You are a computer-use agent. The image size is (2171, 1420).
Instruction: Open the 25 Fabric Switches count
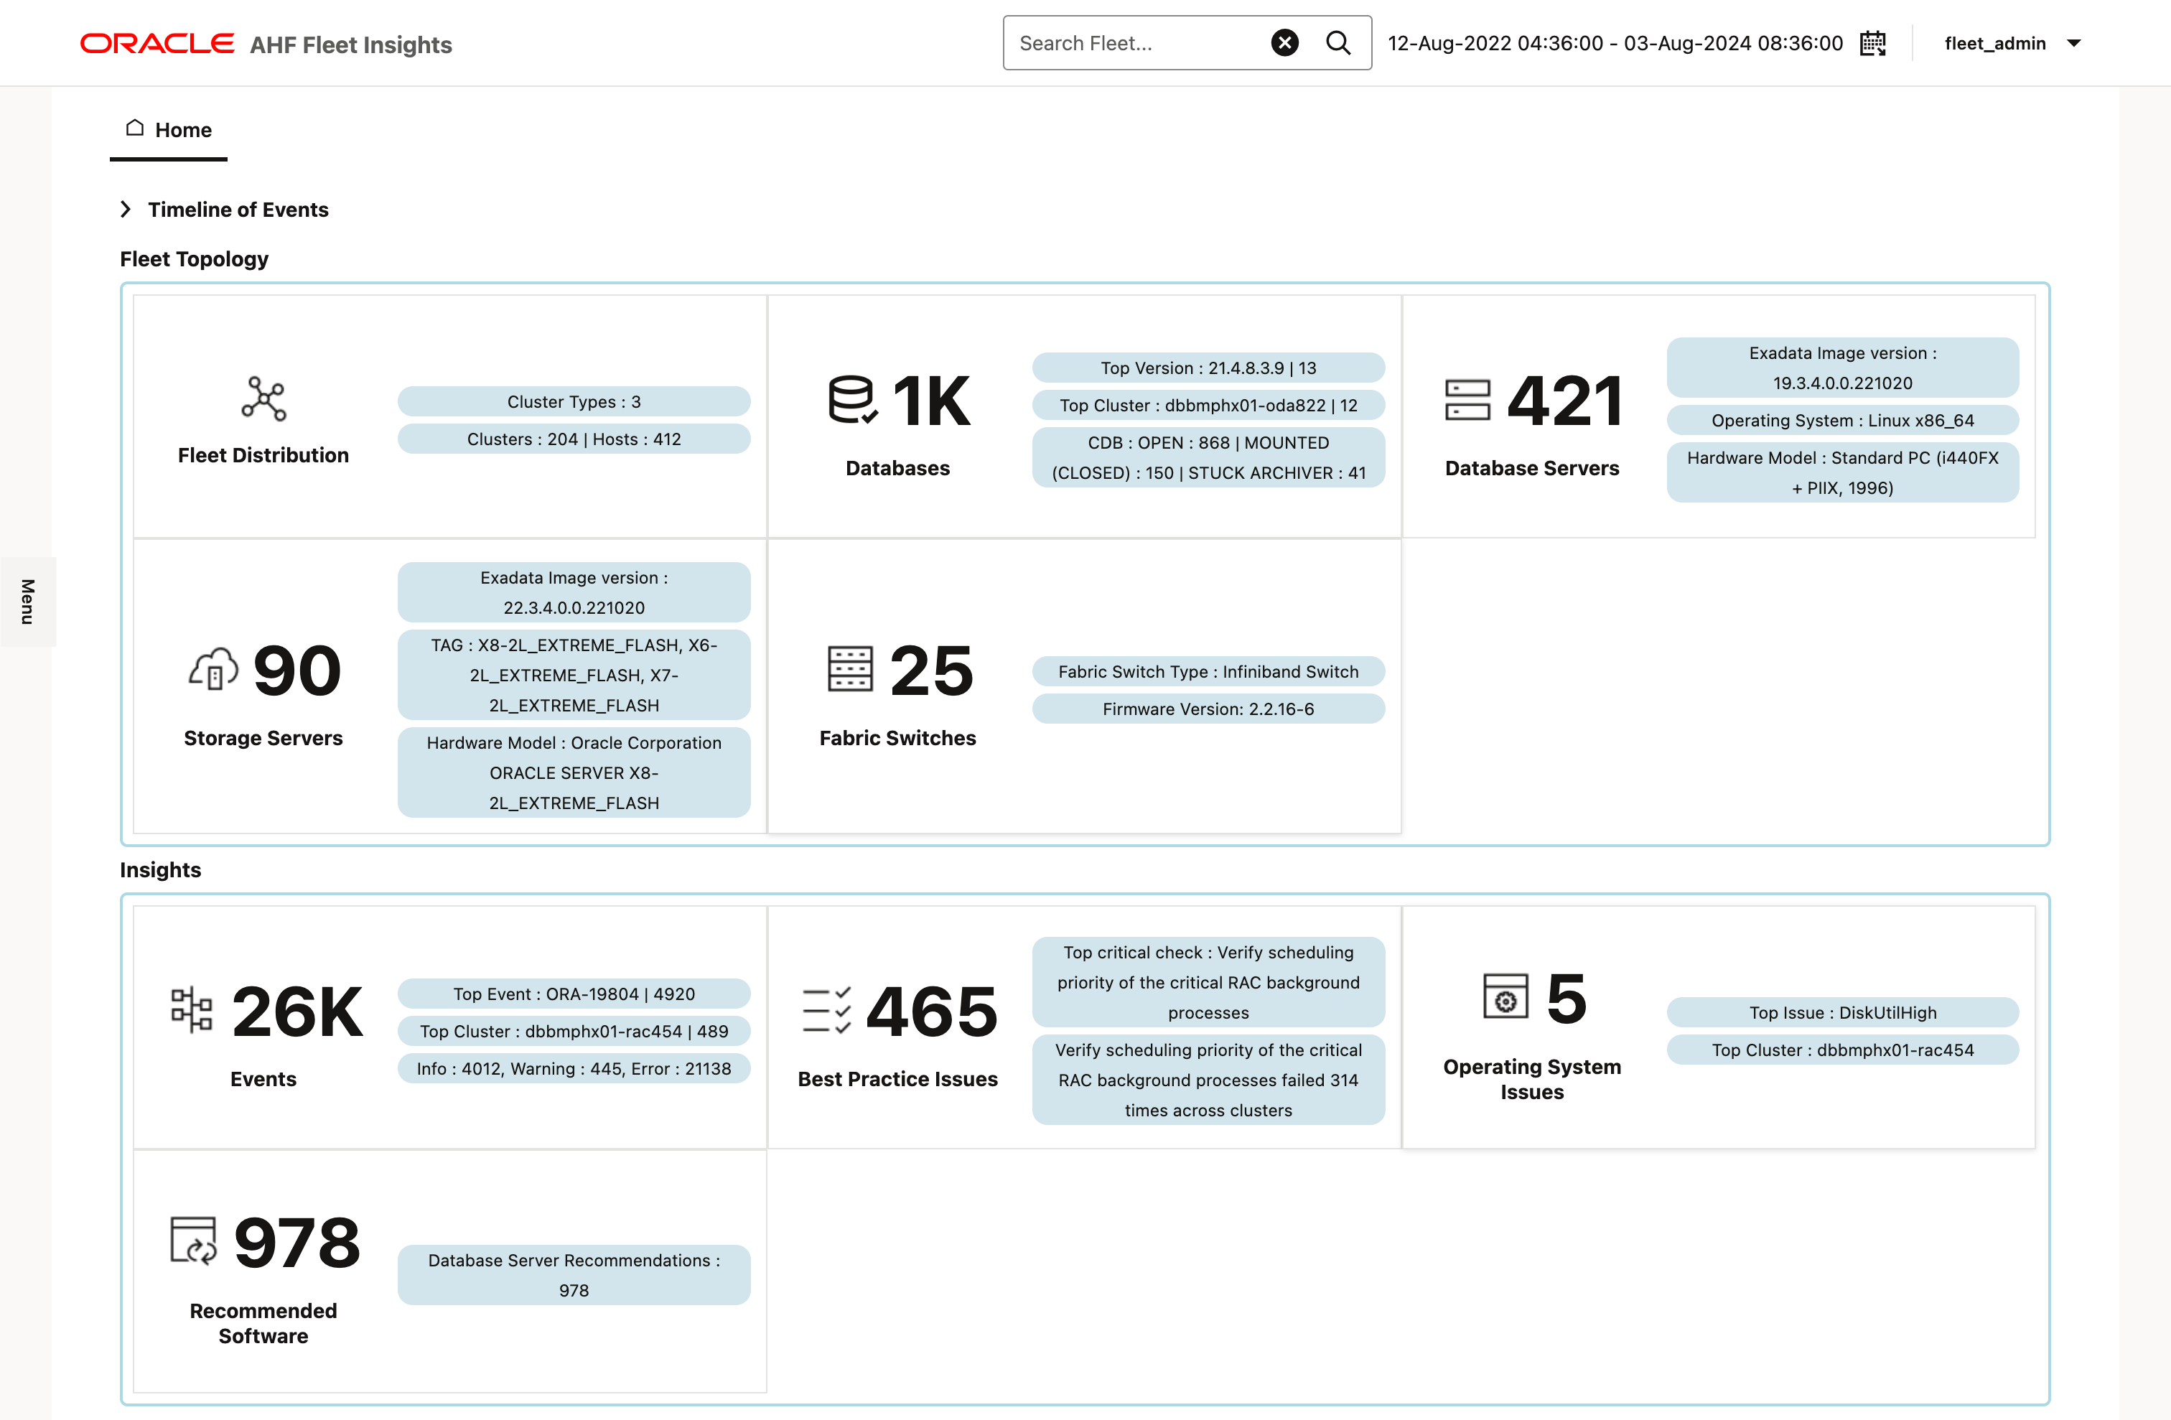coord(931,671)
